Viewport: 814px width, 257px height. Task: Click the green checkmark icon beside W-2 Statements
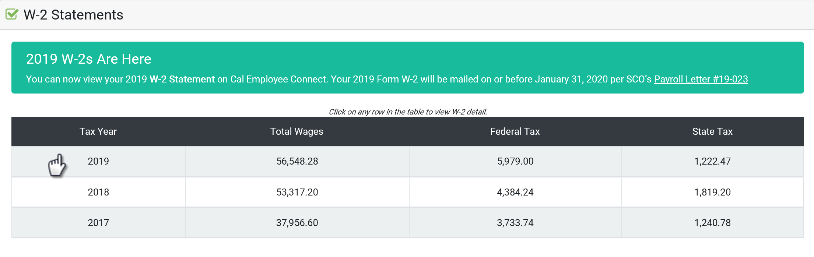[12, 14]
